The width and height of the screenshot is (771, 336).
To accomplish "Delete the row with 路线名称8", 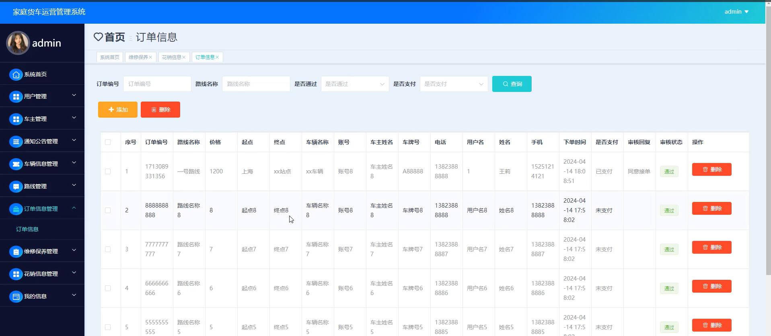I will [x=711, y=208].
